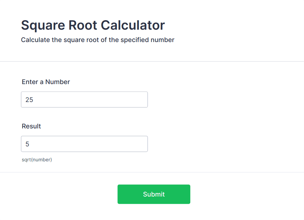Click the value 25 in the input

pyautogui.click(x=30, y=99)
